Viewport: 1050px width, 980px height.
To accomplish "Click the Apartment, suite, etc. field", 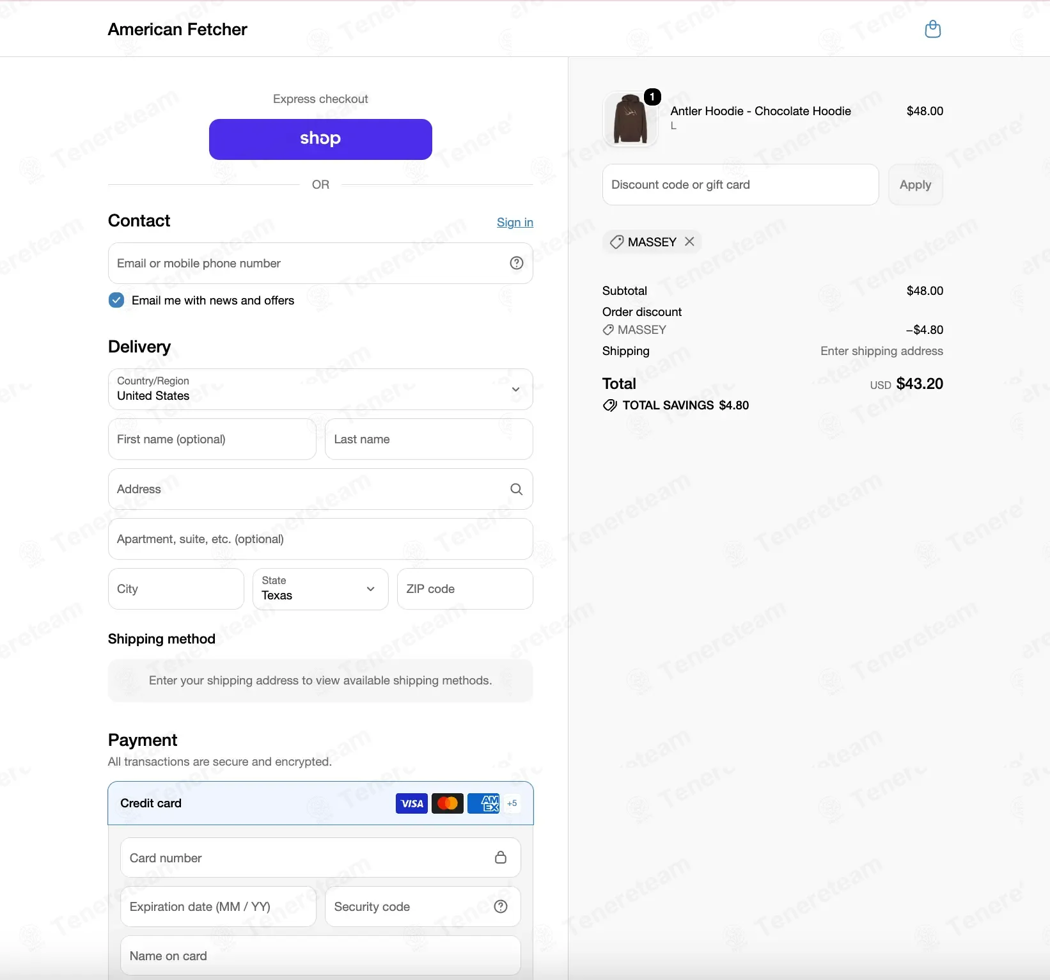I will click(320, 539).
